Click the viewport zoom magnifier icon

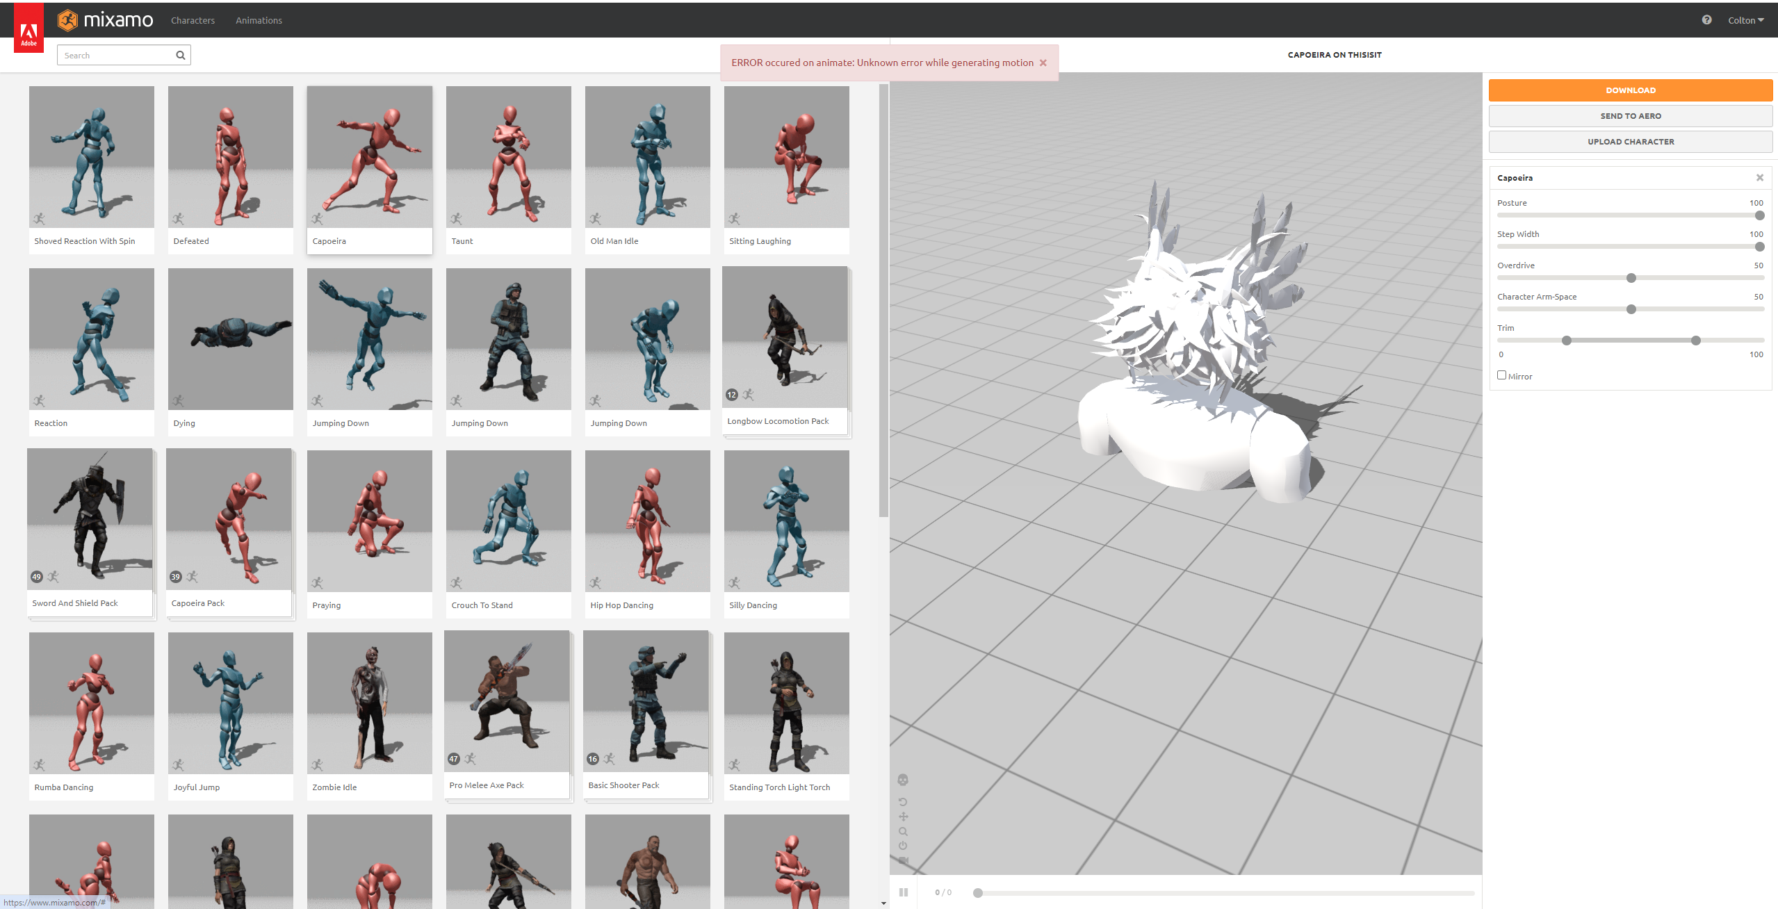(x=903, y=831)
